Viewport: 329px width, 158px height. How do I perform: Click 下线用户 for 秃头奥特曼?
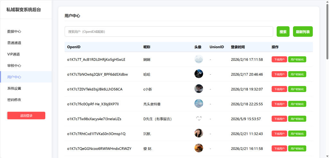(279, 104)
